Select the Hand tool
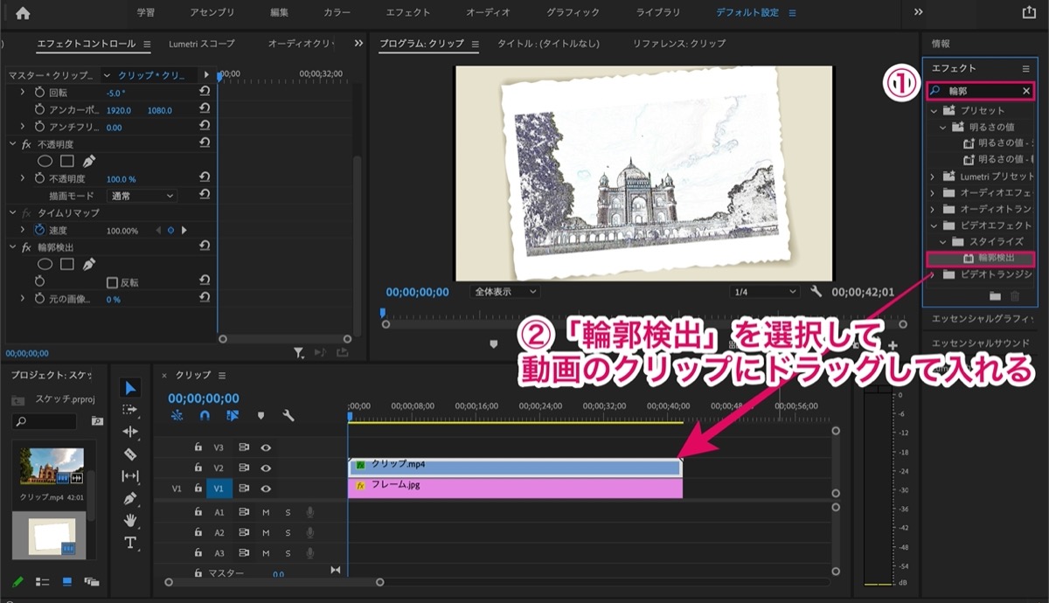Image resolution: width=1049 pixels, height=603 pixels. click(130, 520)
